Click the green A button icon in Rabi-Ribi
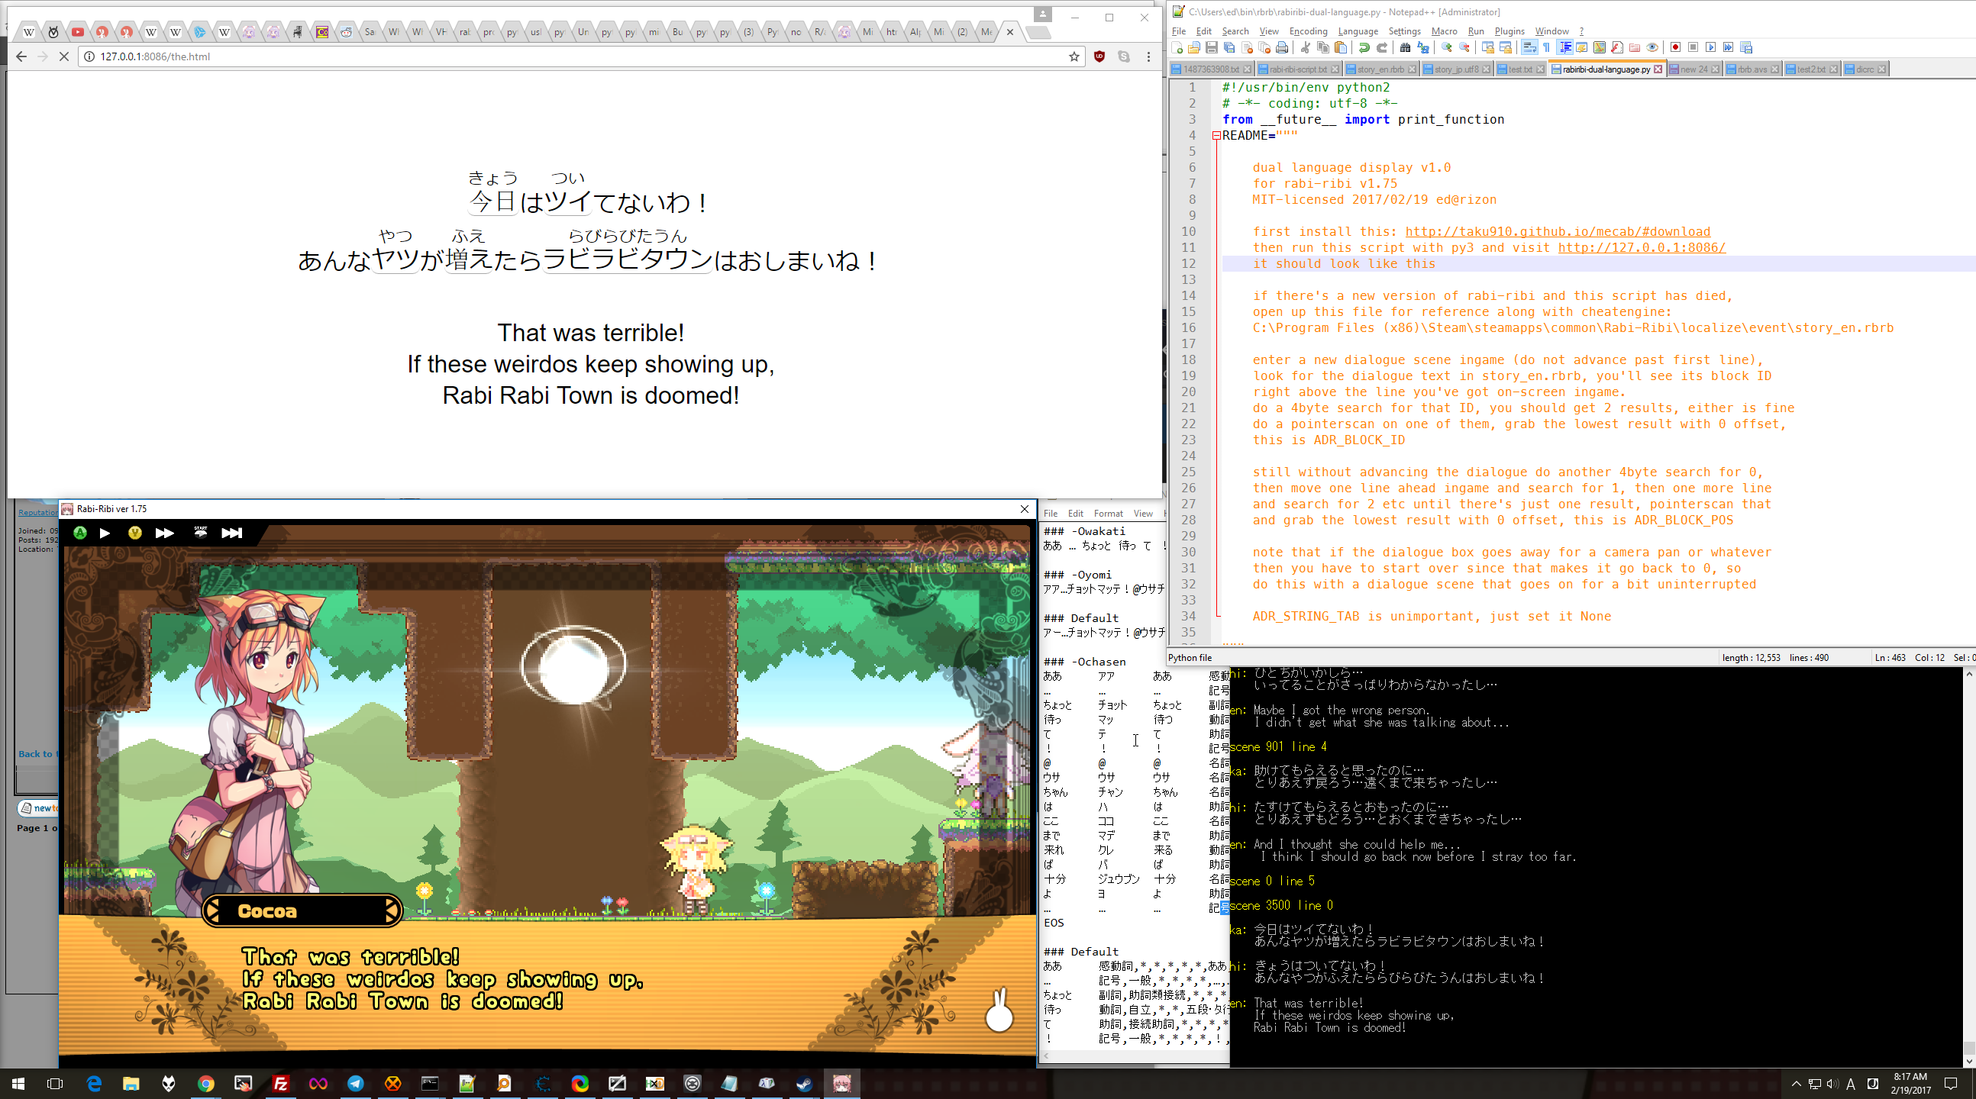 [x=79, y=533]
